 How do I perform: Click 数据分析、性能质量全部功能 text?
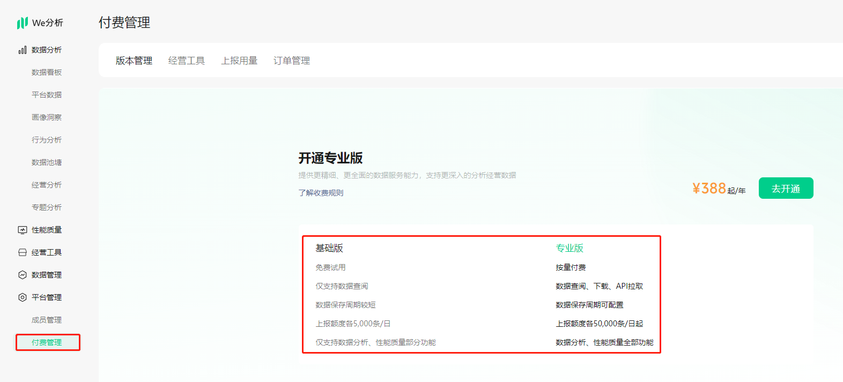(604, 342)
